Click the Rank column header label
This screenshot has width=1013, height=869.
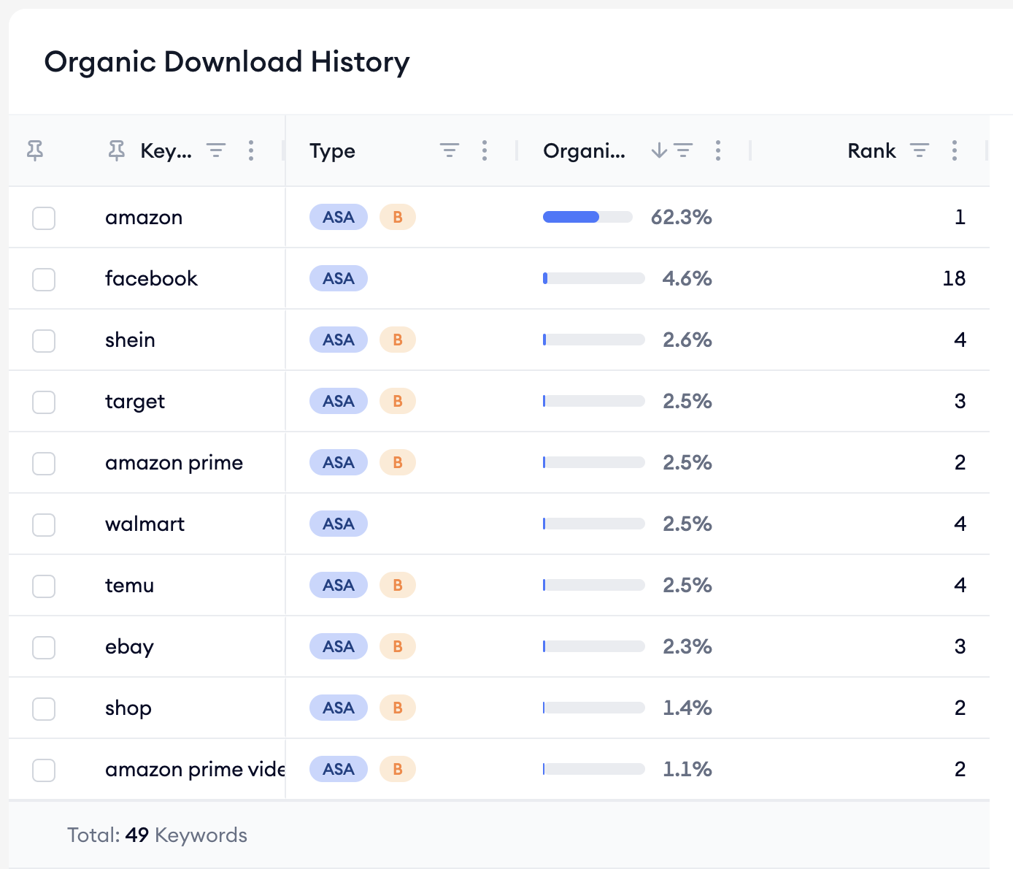point(871,150)
